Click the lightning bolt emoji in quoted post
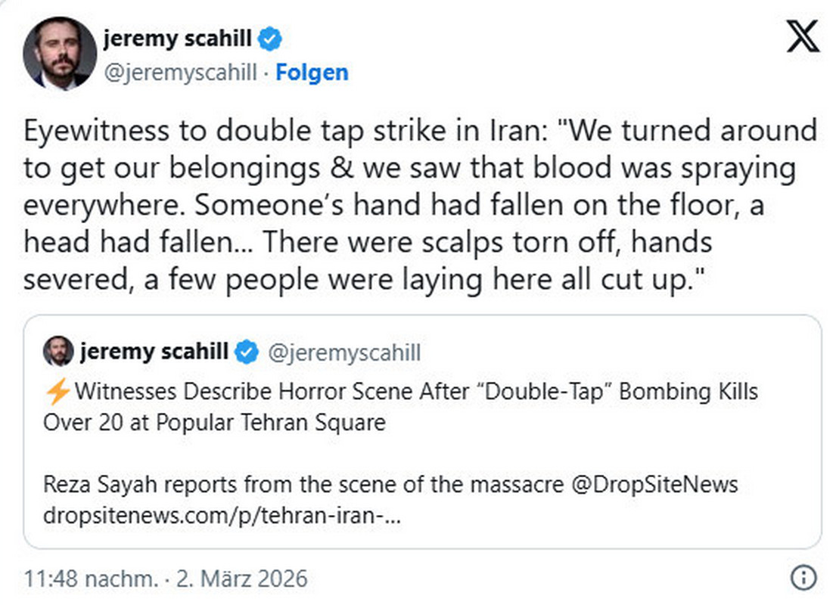Image resolution: width=836 pixels, height=605 pixels. click(x=57, y=392)
